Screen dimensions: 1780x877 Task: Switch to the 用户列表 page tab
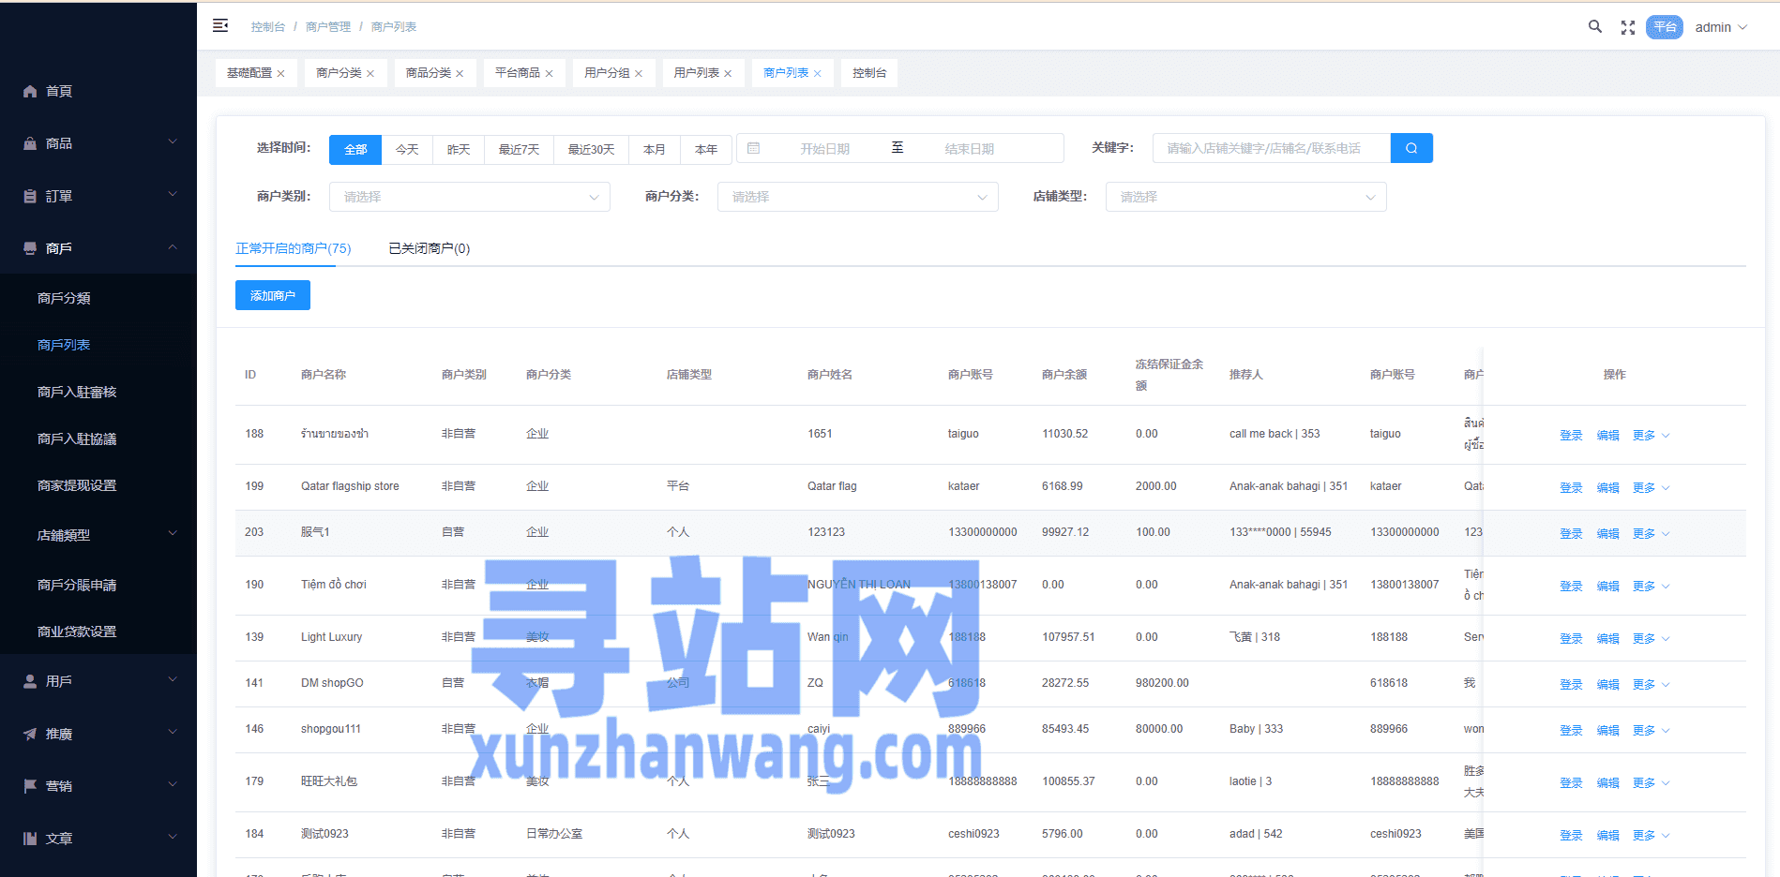pos(696,73)
